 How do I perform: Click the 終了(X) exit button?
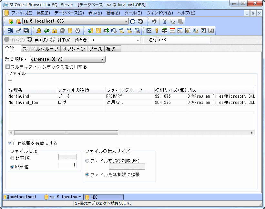[60, 40]
